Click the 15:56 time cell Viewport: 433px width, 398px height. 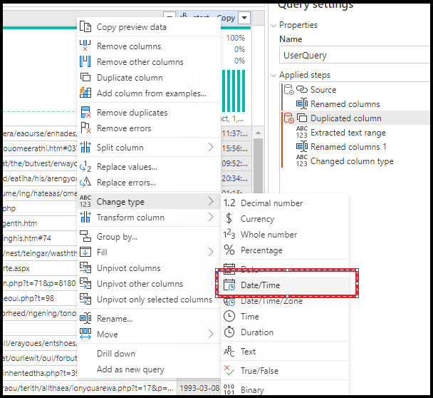pyautogui.click(x=235, y=148)
